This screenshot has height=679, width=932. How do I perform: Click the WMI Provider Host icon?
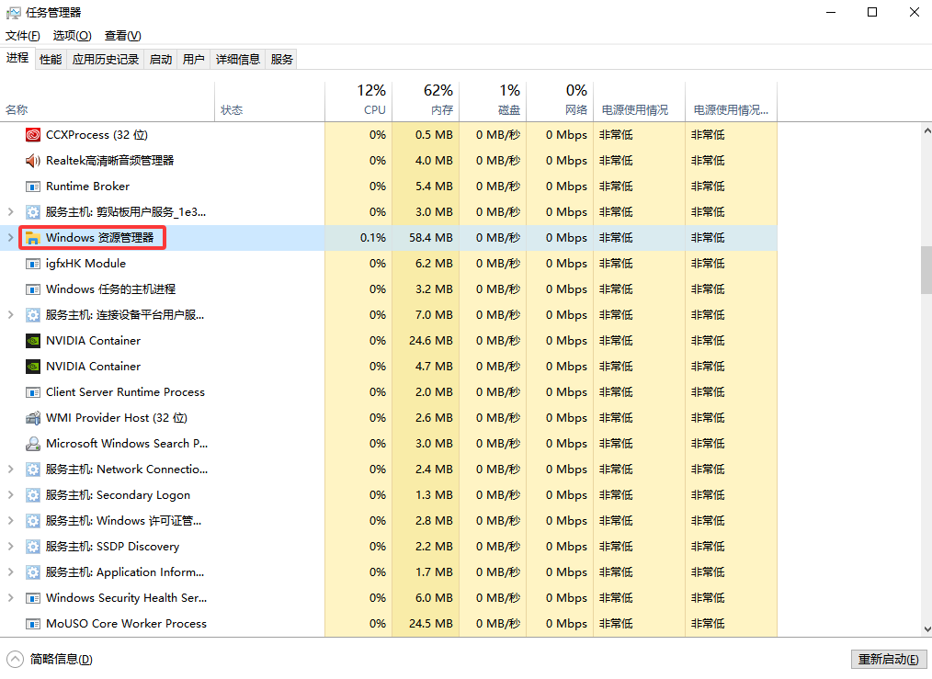click(x=33, y=418)
